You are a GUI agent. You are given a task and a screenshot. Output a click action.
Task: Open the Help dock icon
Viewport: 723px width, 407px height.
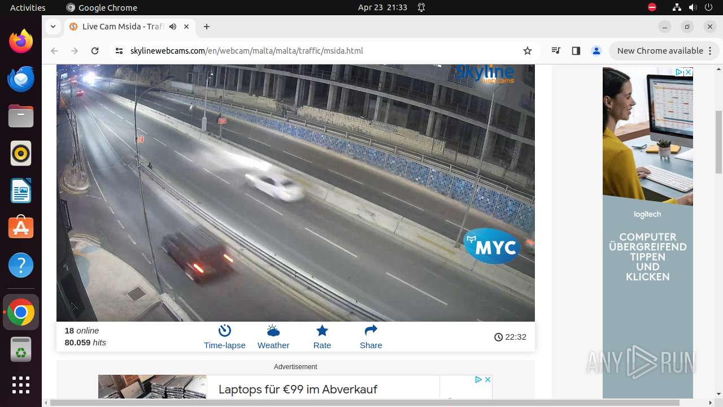[x=21, y=265]
